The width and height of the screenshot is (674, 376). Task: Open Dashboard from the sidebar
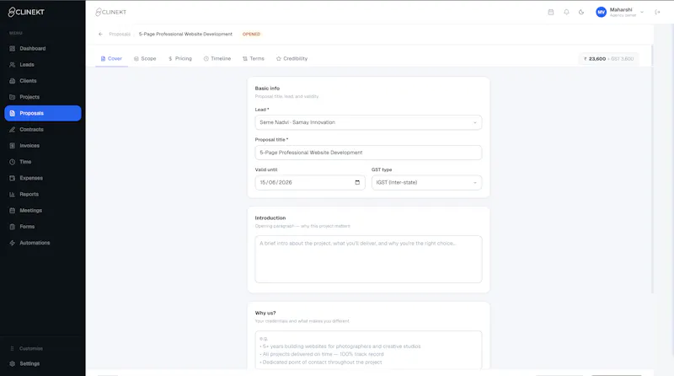click(42, 49)
